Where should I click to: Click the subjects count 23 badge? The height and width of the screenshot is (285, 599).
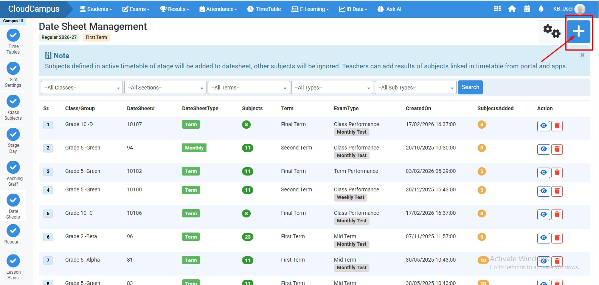pos(248,237)
